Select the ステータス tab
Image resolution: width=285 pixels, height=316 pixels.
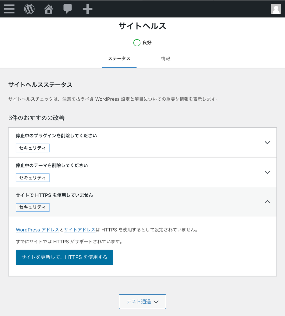click(119, 58)
